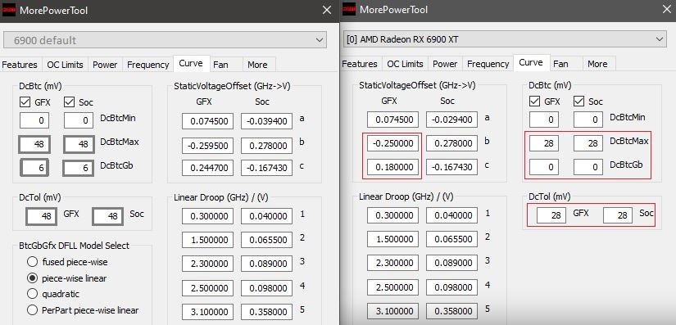676x325 pixels.
Task: Select Fan tab in right window
Action: tap(560, 64)
